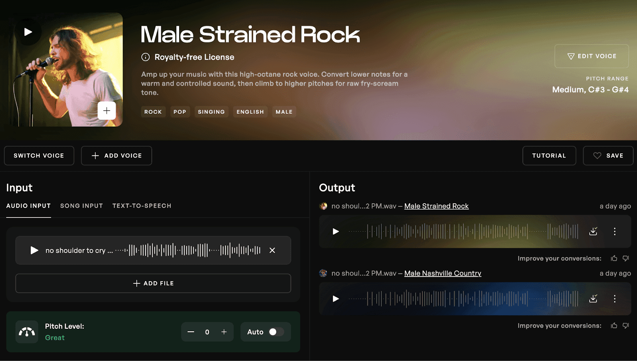Viewport: 637px width, 361px height.
Task: Switch to the Audio Input tab
Action: tap(29, 206)
